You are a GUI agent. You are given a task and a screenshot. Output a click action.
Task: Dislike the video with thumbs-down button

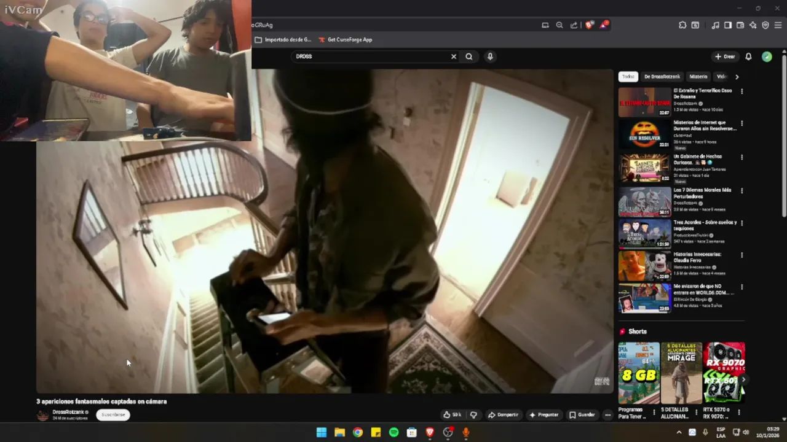(x=473, y=415)
